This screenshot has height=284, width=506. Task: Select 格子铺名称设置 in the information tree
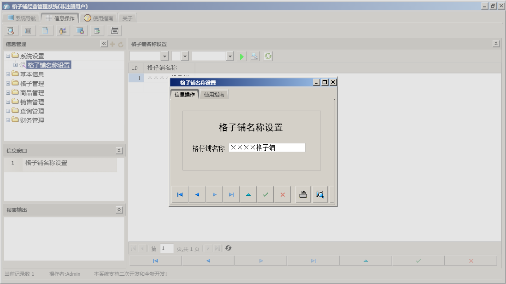(x=48, y=65)
